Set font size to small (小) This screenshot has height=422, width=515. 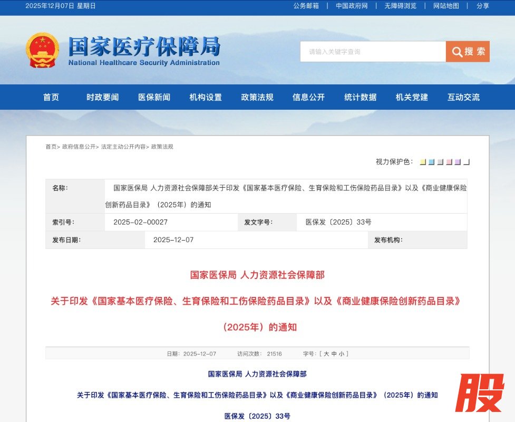pos(341,354)
